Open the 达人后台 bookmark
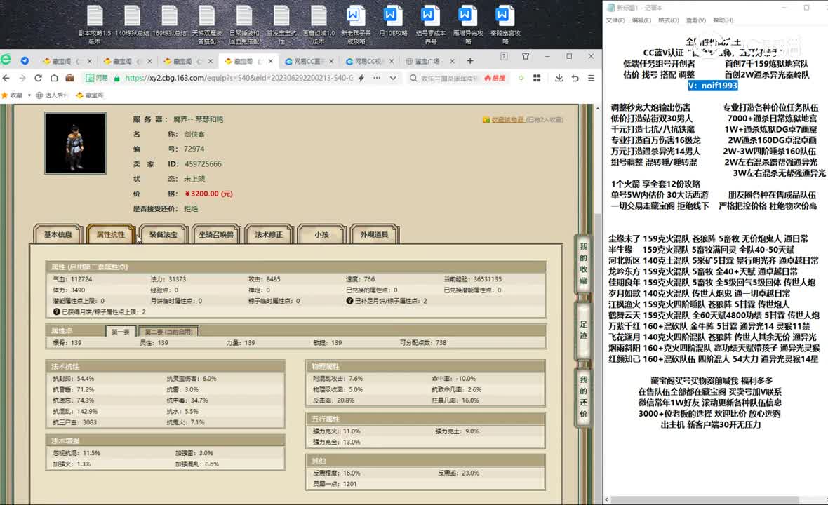This screenshot has height=505, width=828. coord(52,95)
